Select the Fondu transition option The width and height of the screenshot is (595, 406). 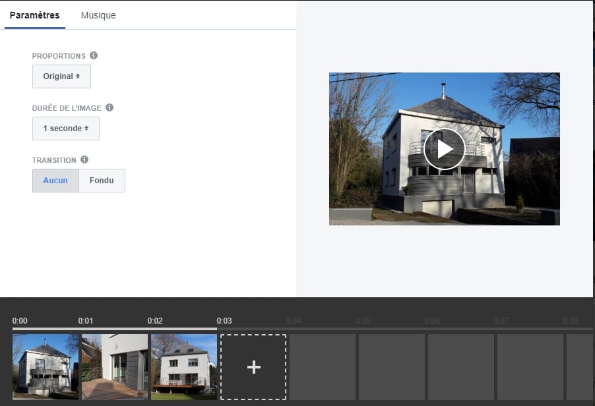coord(102,181)
